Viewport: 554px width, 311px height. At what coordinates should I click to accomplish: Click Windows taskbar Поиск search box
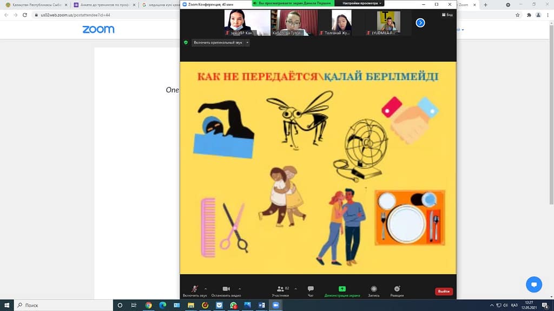(x=60, y=305)
